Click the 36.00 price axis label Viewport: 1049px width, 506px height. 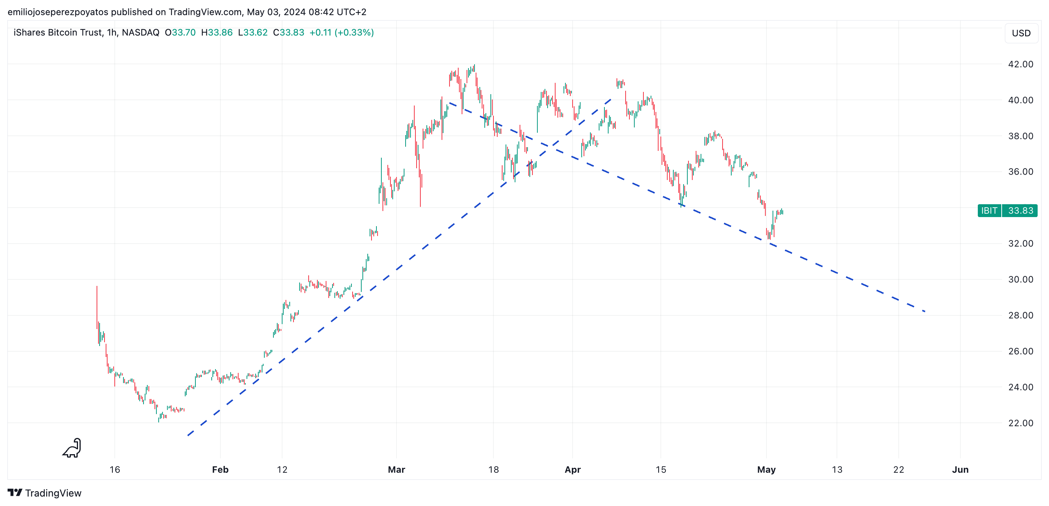[x=1020, y=172]
